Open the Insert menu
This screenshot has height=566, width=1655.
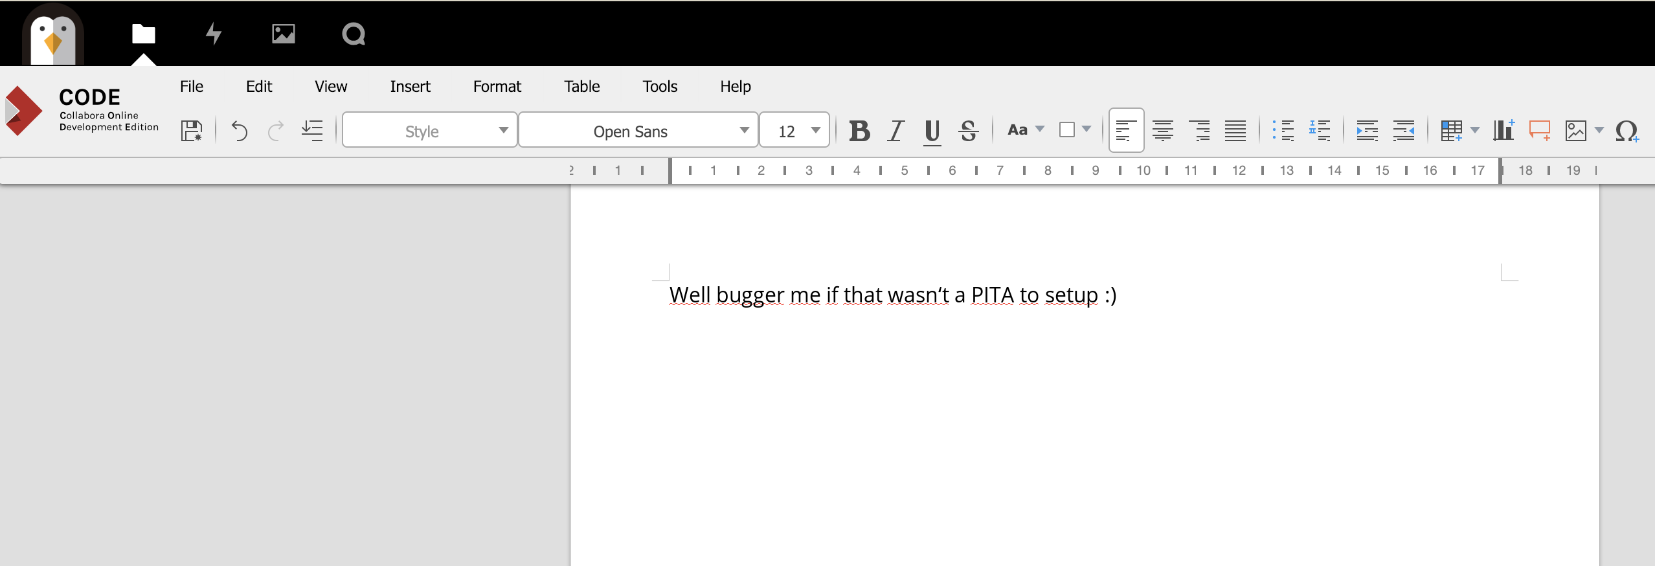410,87
